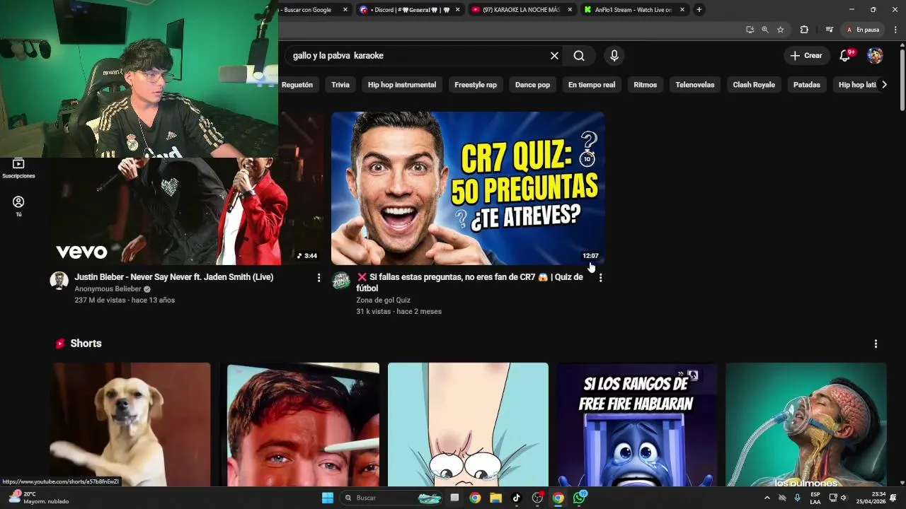Open Chrome extensions puzzle icon
Image resolution: width=906 pixels, height=509 pixels.
click(x=804, y=30)
